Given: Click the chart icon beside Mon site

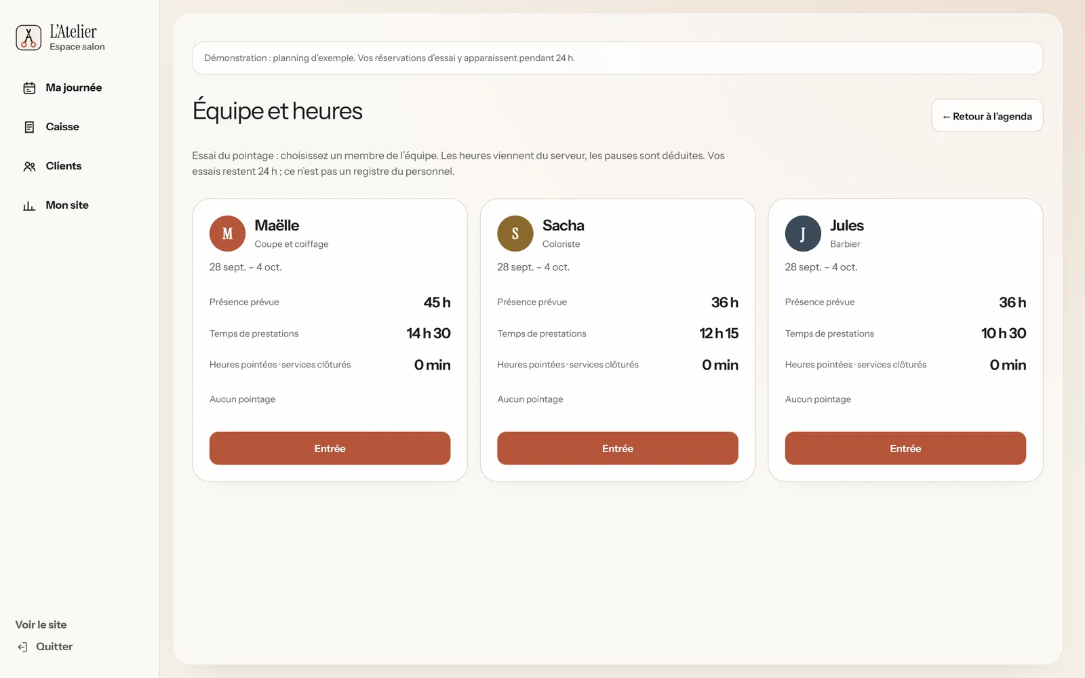Looking at the screenshot, I should point(29,206).
